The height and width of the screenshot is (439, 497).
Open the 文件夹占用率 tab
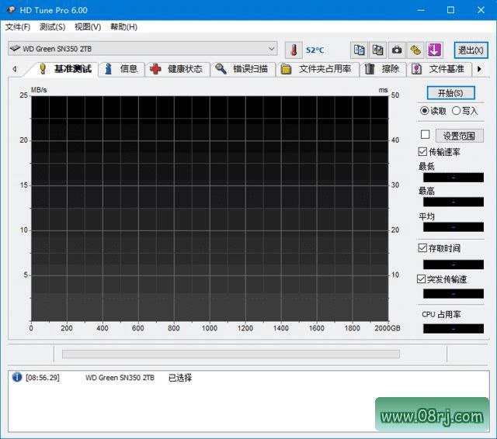(x=317, y=69)
